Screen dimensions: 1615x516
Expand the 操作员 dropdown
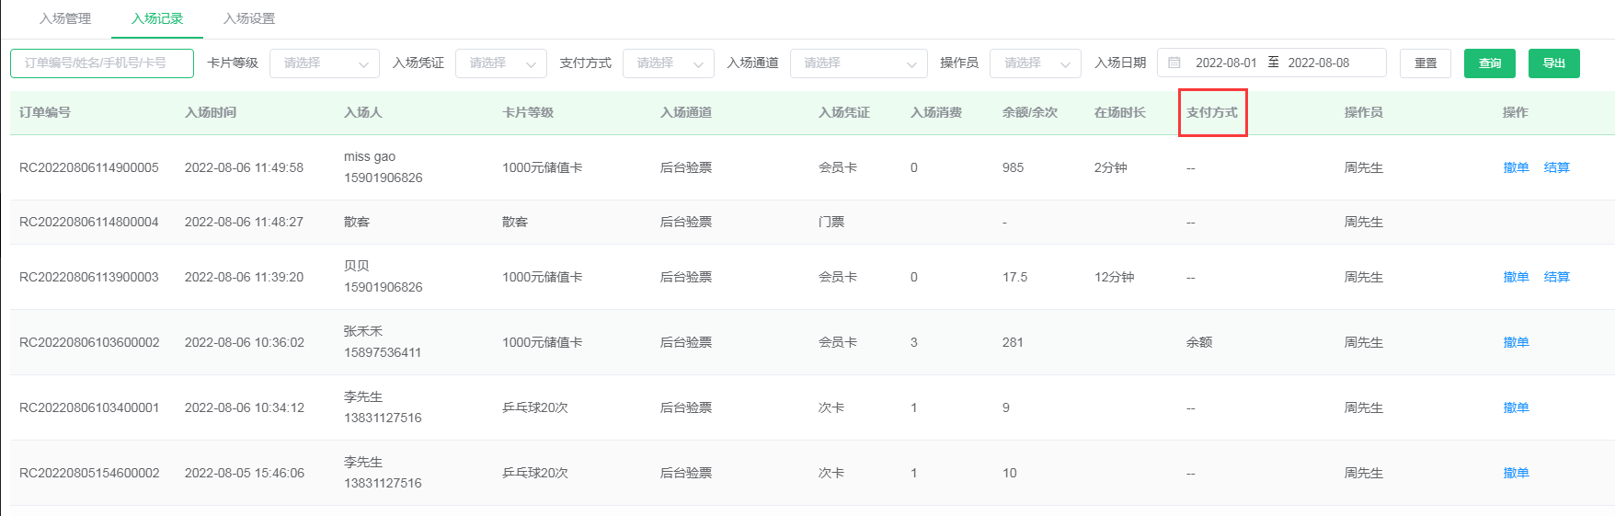1035,63
